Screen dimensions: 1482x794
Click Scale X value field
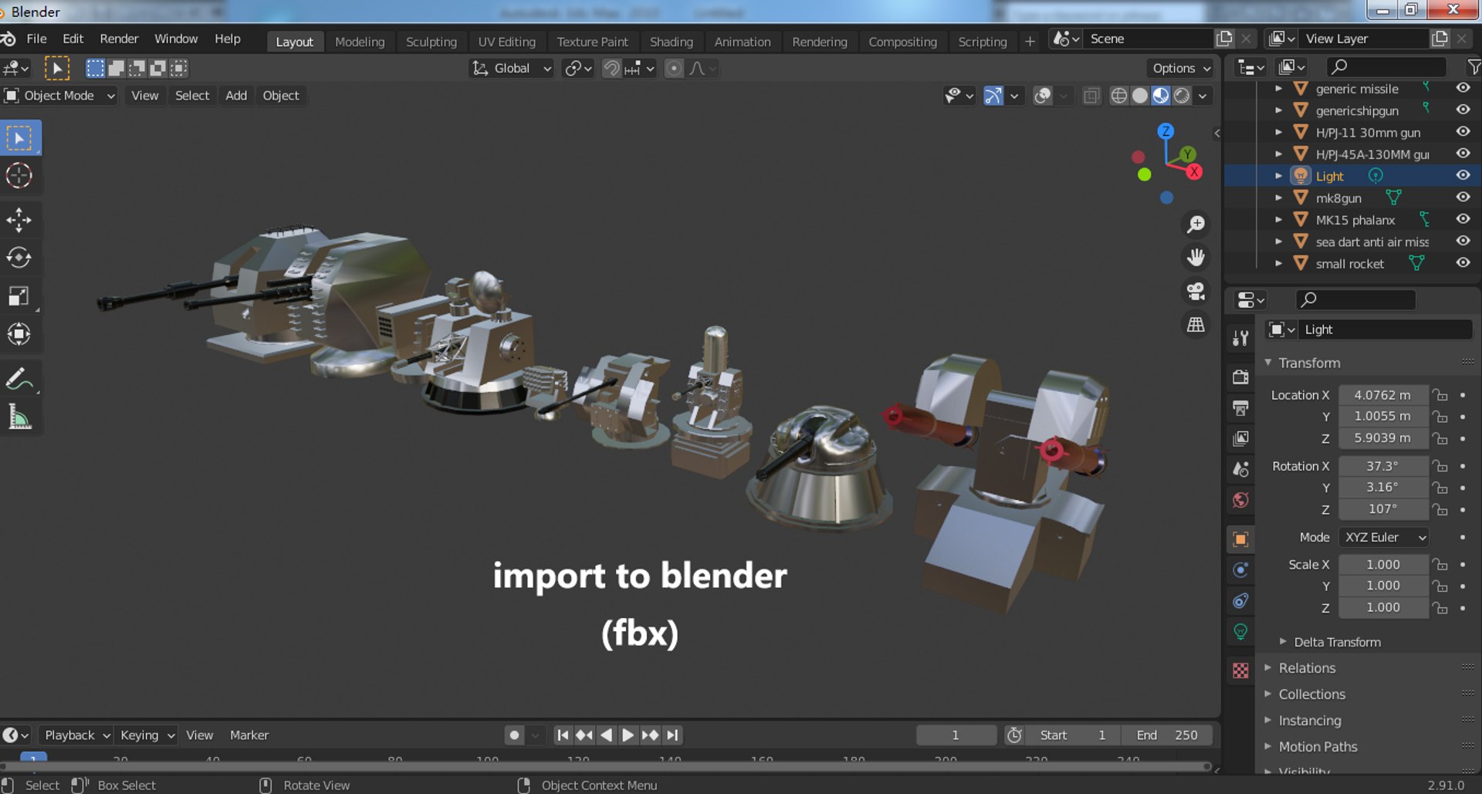point(1382,565)
